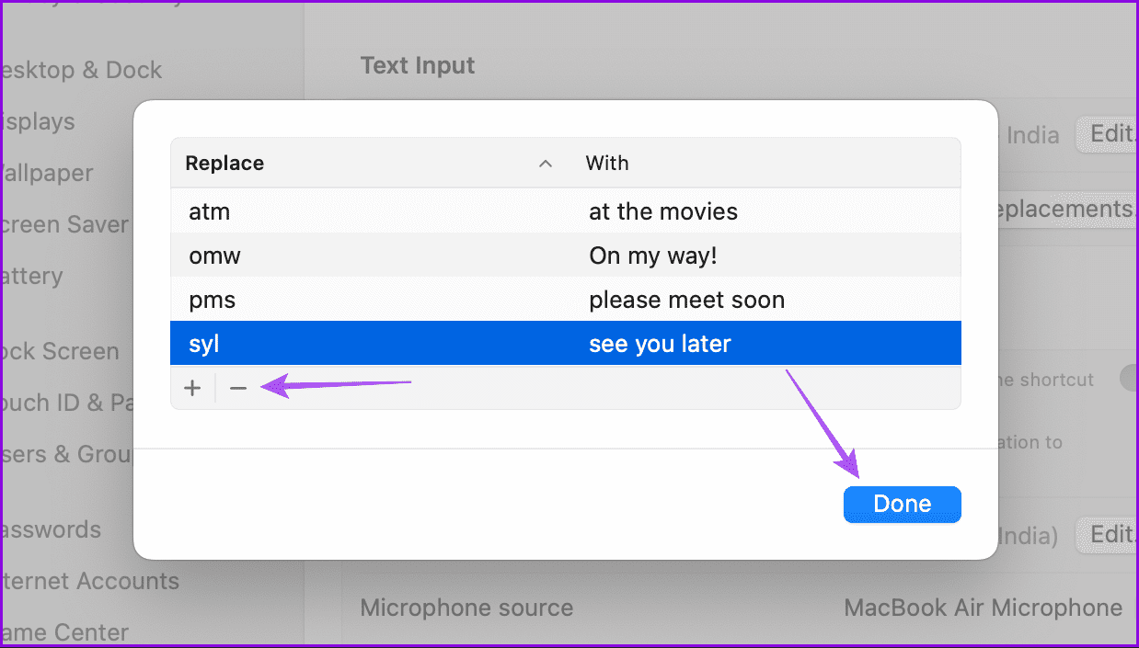Click the With column header

click(x=607, y=163)
